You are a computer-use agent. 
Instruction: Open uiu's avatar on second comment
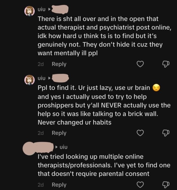29,80
